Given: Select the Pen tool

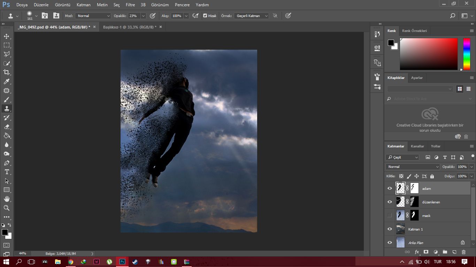Looking at the screenshot, I should (7, 163).
